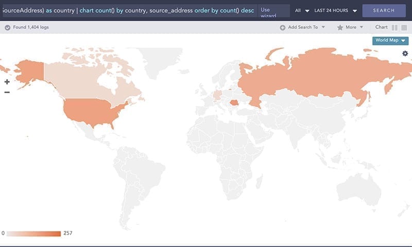Image resolution: width=412 pixels, height=247 pixels.
Task: Switch to full chart layout icon
Action: pyautogui.click(x=404, y=28)
